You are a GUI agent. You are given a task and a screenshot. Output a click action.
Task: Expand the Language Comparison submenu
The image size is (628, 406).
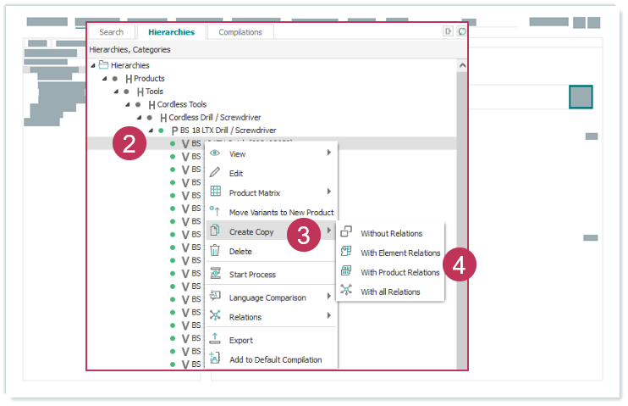pos(328,298)
